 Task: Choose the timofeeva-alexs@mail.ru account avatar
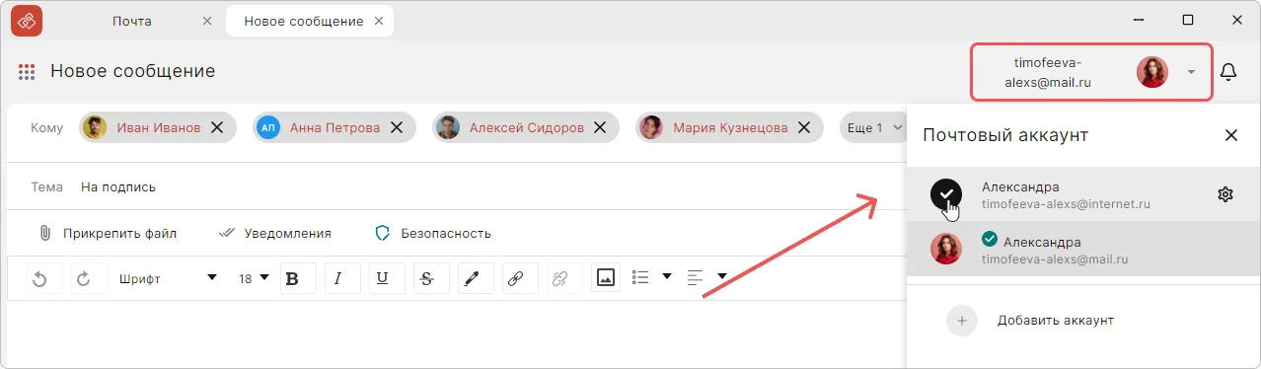coord(946,249)
